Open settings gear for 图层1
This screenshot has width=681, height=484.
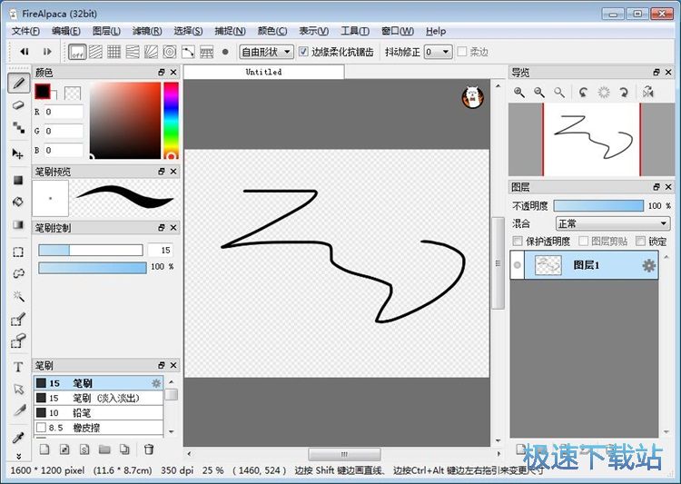click(648, 265)
